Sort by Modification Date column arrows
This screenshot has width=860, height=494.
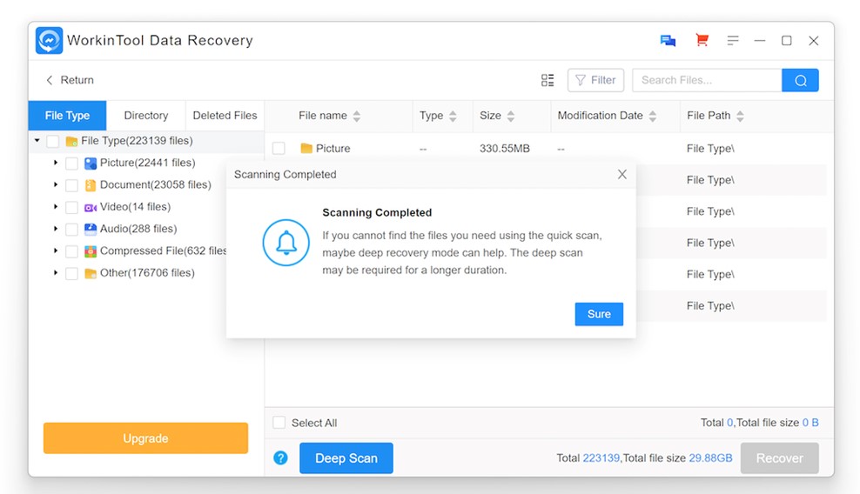[x=652, y=116]
